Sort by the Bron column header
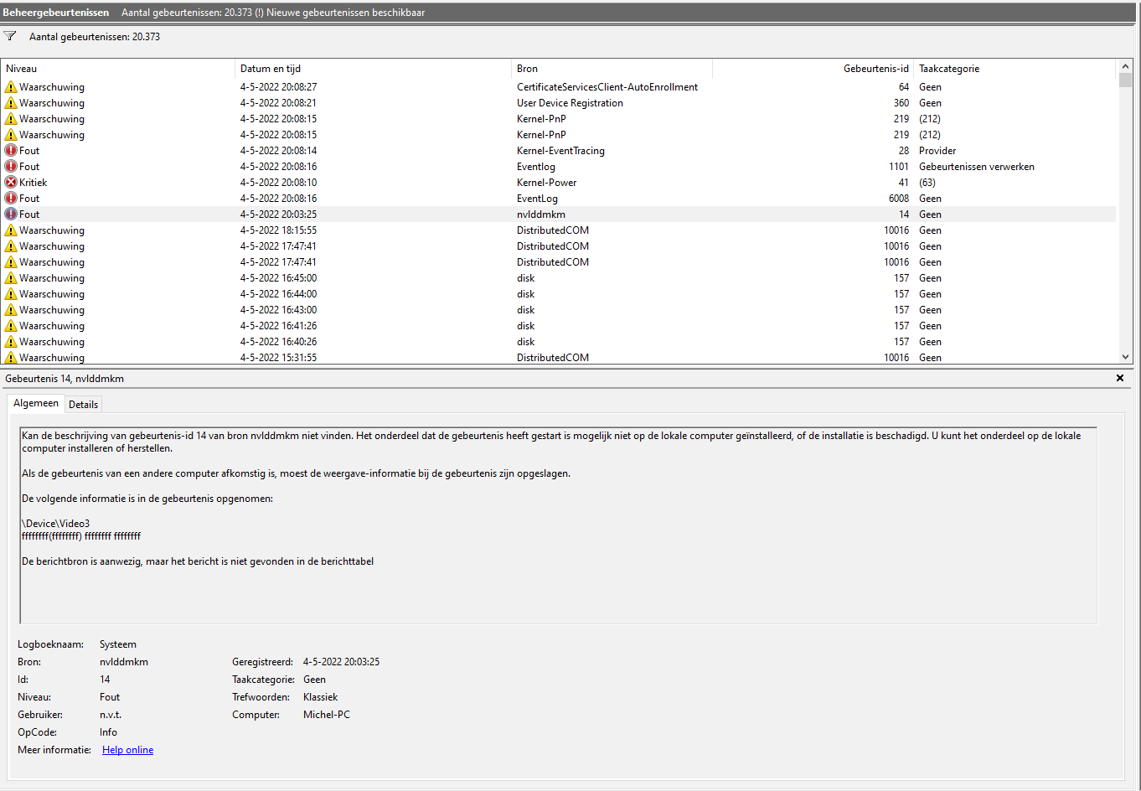 coord(612,69)
